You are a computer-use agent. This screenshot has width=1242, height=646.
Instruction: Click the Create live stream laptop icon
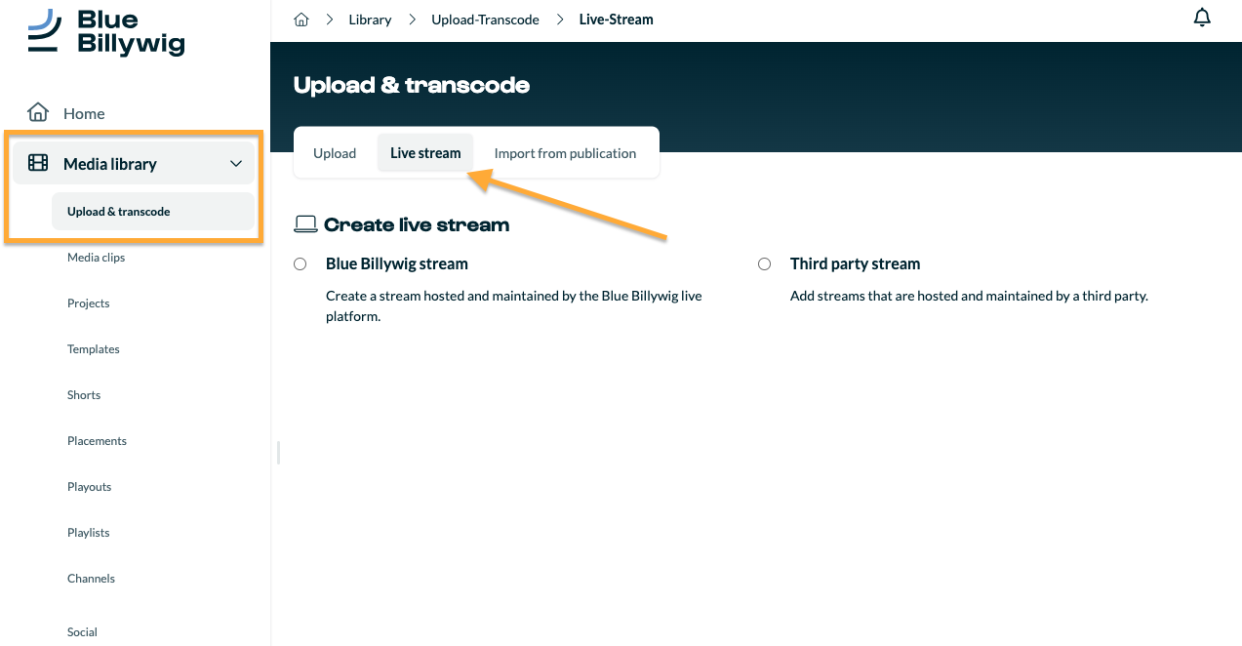tap(305, 225)
